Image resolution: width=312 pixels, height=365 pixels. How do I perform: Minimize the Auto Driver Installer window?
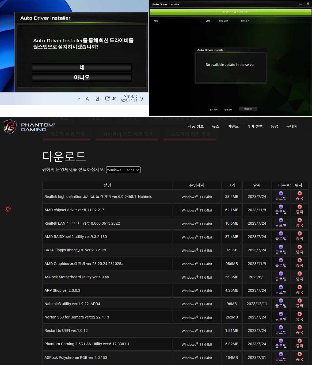pyautogui.click(x=300, y=4)
